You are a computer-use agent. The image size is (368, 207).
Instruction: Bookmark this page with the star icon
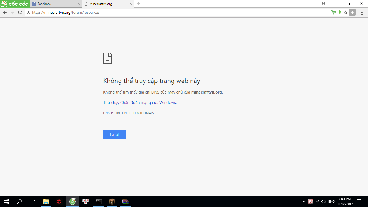[x=346, y=12]
